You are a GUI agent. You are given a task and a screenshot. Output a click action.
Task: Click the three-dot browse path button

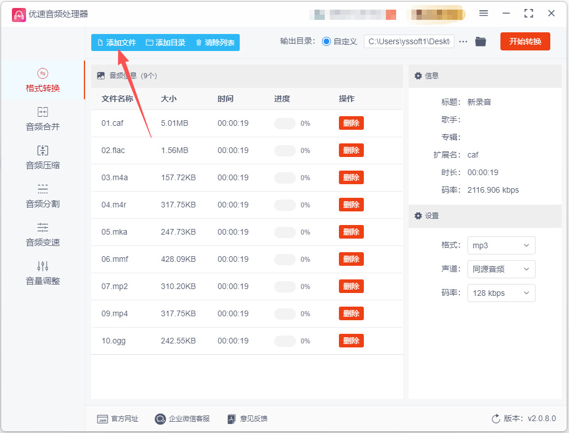(x=463, y=42)
